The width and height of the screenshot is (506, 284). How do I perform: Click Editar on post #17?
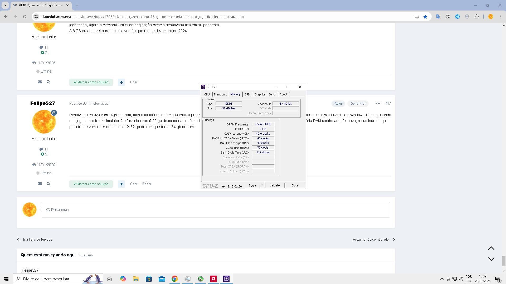147,184
